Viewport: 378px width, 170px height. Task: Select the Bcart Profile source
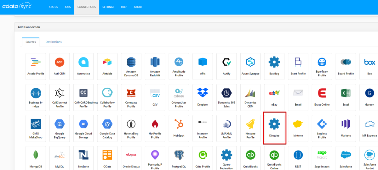[298, 66]
